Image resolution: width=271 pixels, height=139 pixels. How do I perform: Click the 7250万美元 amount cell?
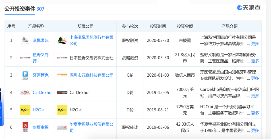tap(185, 110)
